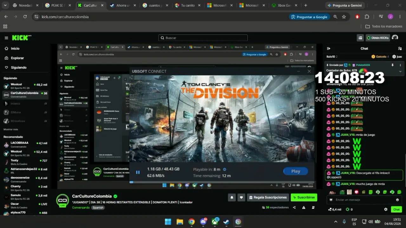Image resolution: width=406 pixels, height=228 pixels.
Task: Open Testy recommended channel
Action: 25,162
